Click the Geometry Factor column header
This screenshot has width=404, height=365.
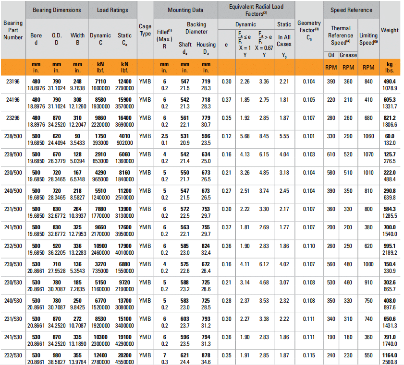(x=309, y=30)
